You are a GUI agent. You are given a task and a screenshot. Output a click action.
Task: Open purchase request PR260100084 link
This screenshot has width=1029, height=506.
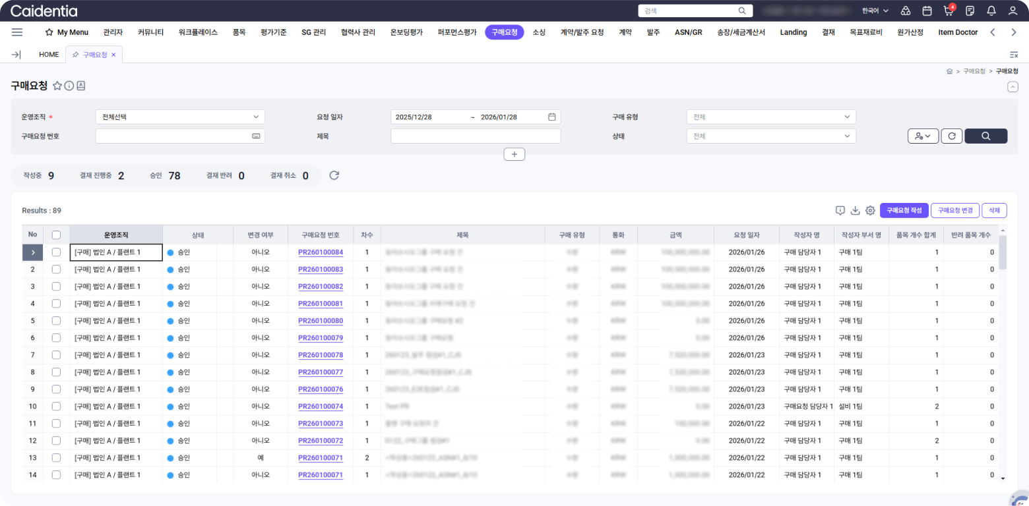pos(321,252)
